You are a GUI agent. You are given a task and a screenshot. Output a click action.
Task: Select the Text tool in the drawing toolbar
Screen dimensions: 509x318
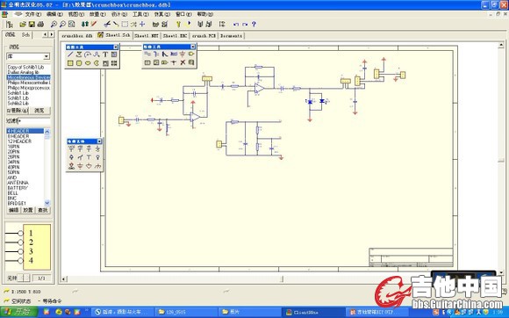pos(105,54)
